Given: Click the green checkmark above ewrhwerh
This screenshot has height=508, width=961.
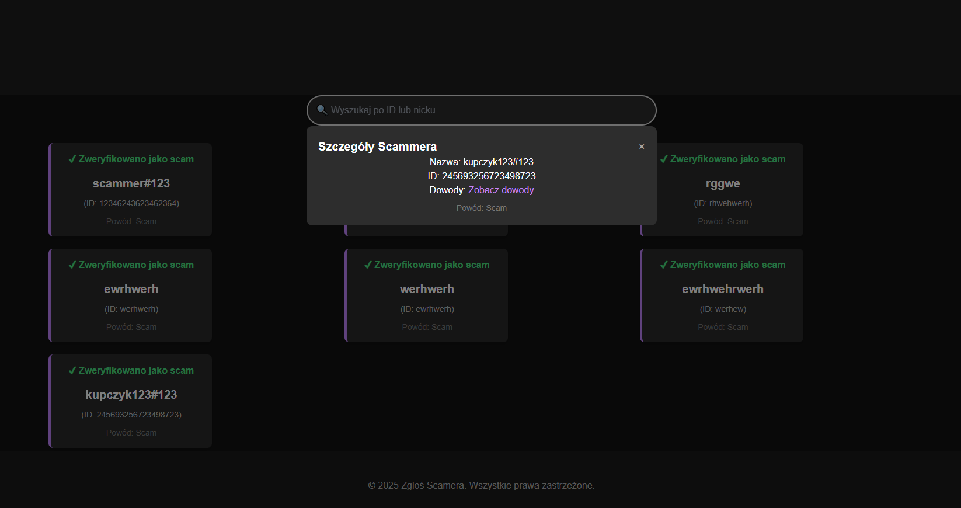Looking at the screenshot, I should pos(72,265).
